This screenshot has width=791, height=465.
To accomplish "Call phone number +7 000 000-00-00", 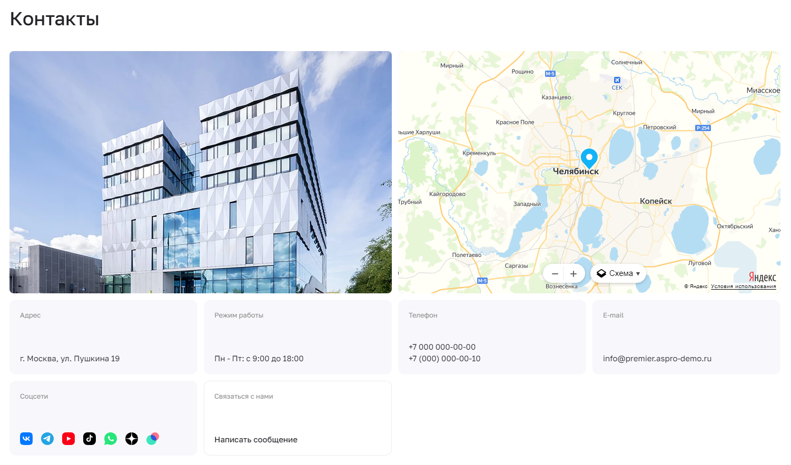I will coord(442,347).
